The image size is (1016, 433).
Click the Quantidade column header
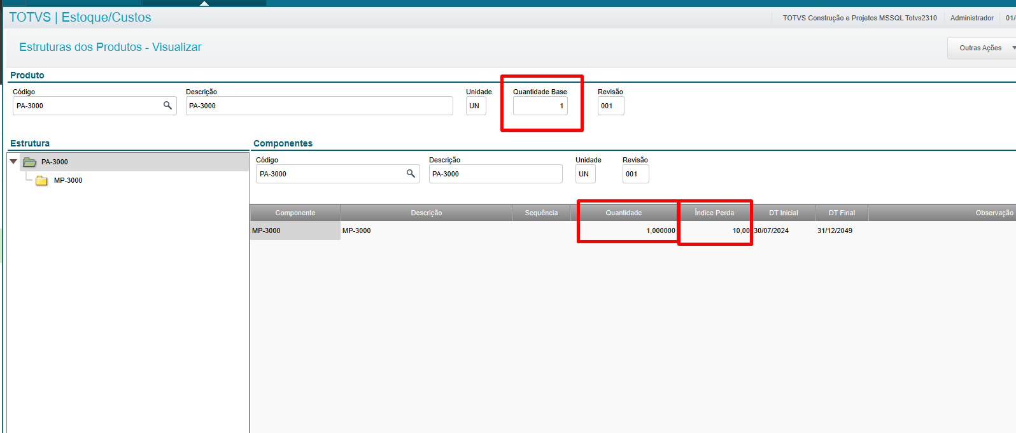624,213
